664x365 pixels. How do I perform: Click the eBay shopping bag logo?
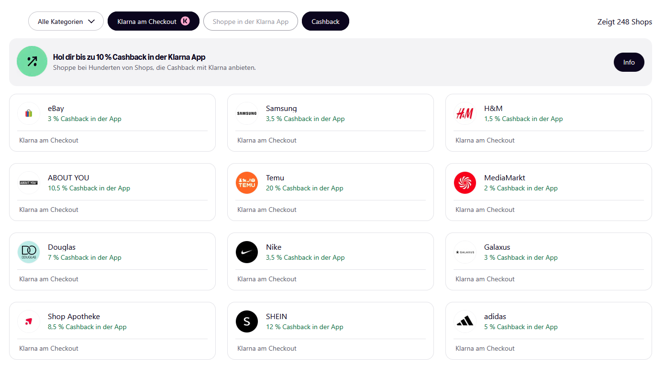[x=29, y=113]
